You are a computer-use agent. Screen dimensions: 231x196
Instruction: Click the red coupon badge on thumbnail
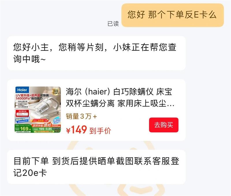tap(22, 113)
